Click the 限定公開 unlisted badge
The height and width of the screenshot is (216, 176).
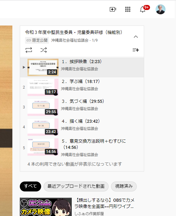pyautogui.click(x=37, y=40)
